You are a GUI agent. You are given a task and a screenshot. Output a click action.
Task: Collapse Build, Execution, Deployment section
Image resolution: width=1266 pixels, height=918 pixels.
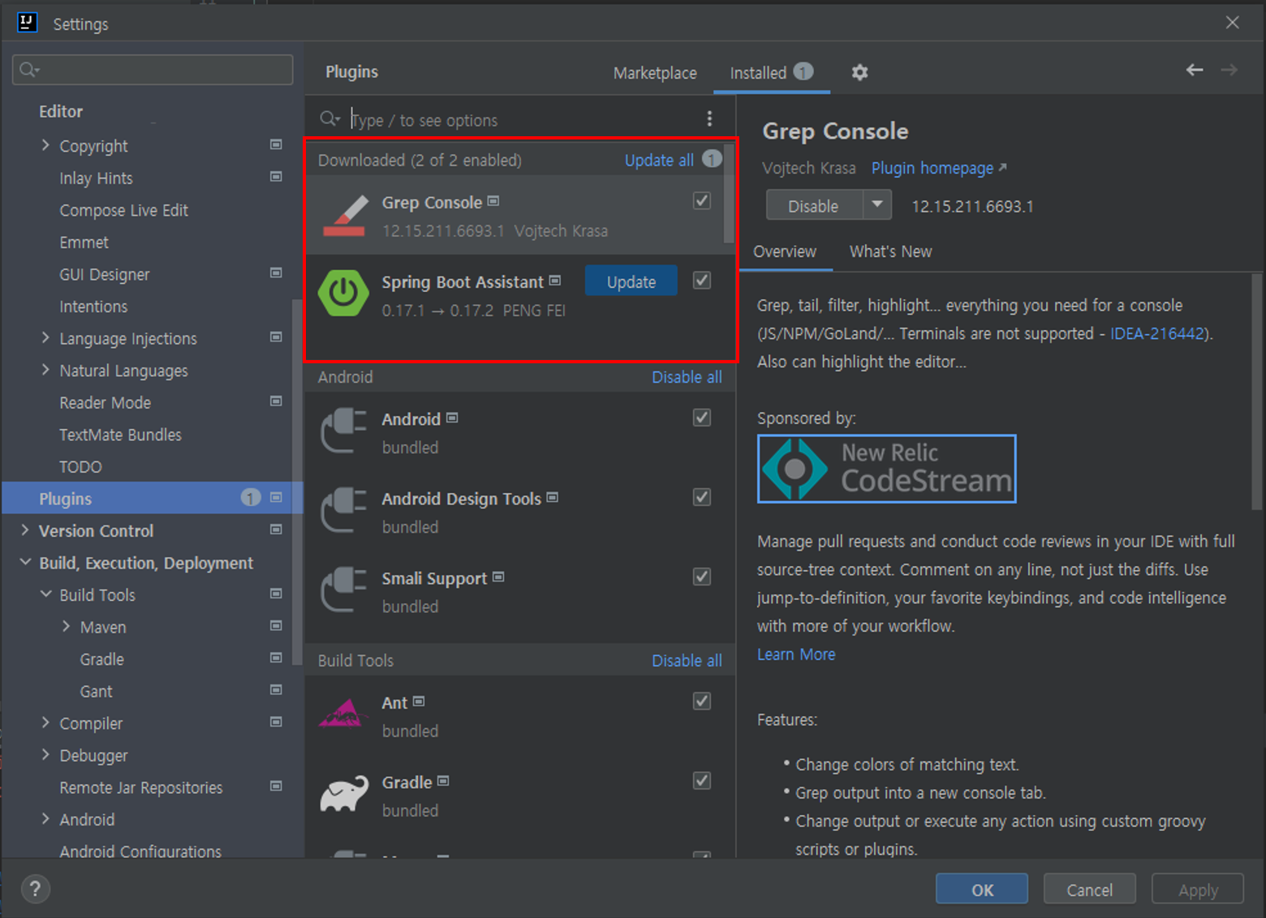(25, 562)
